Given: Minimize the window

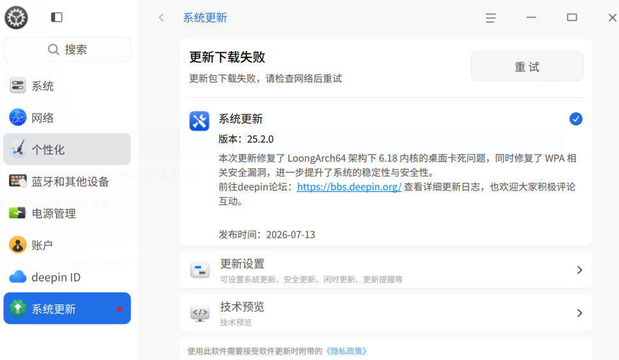Looking at the screenshot, I should tap(531, 17).
